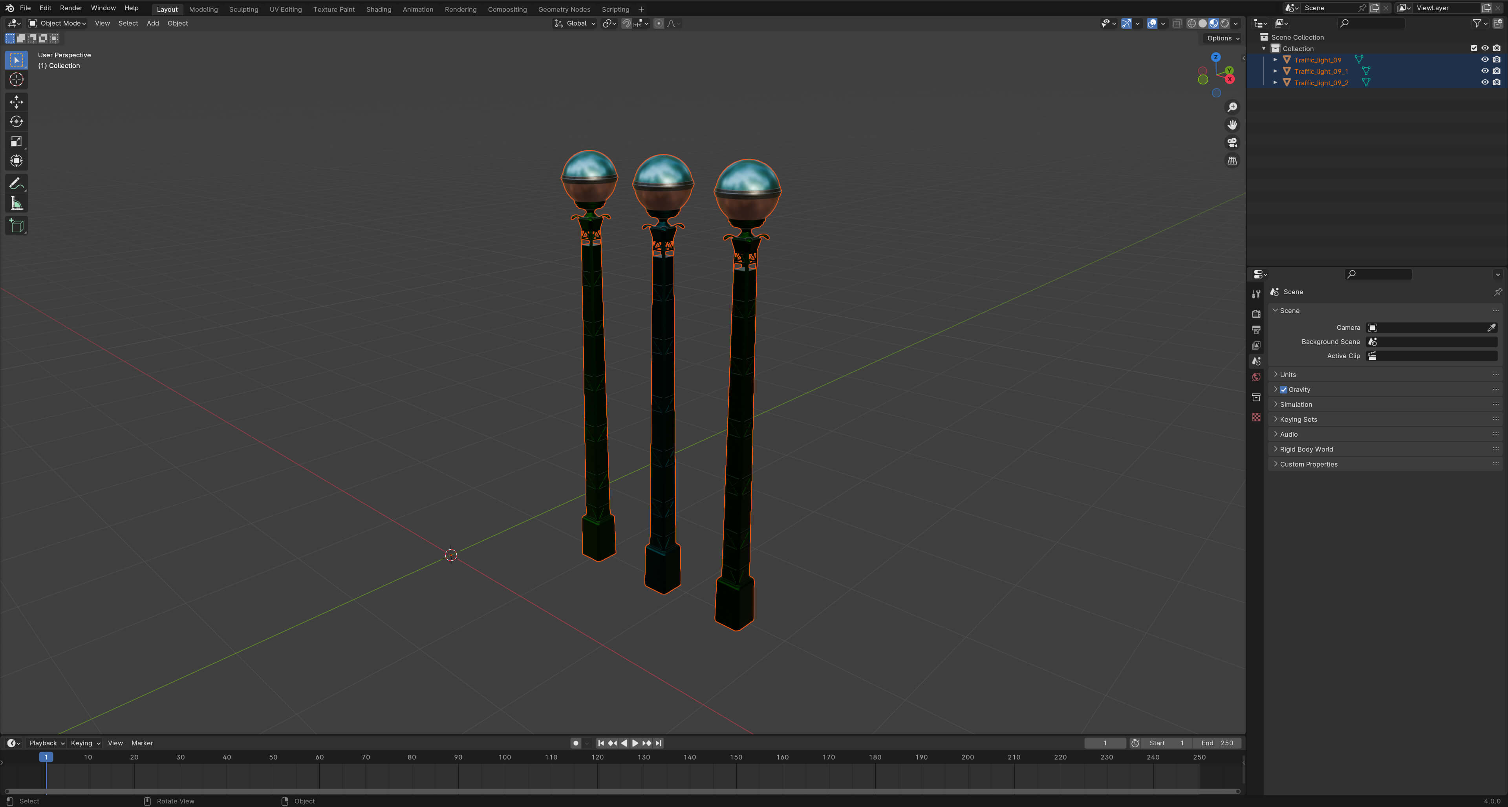The width and height of the screenshot is (1508, 807).
Task: Click the End frame field
Action: click(x=1218, y=743)
